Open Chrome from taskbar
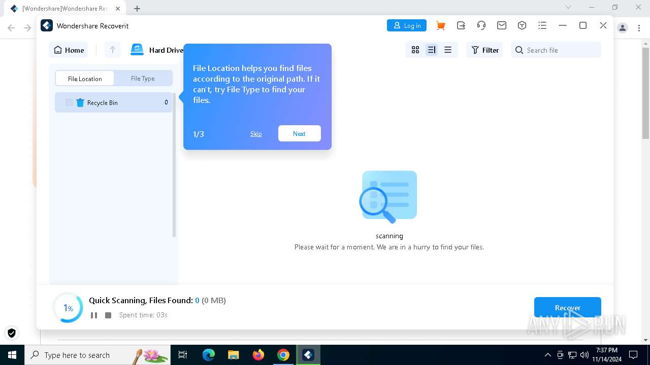Image resolution: width=650 pixels, height=365 pixels. 283,355
